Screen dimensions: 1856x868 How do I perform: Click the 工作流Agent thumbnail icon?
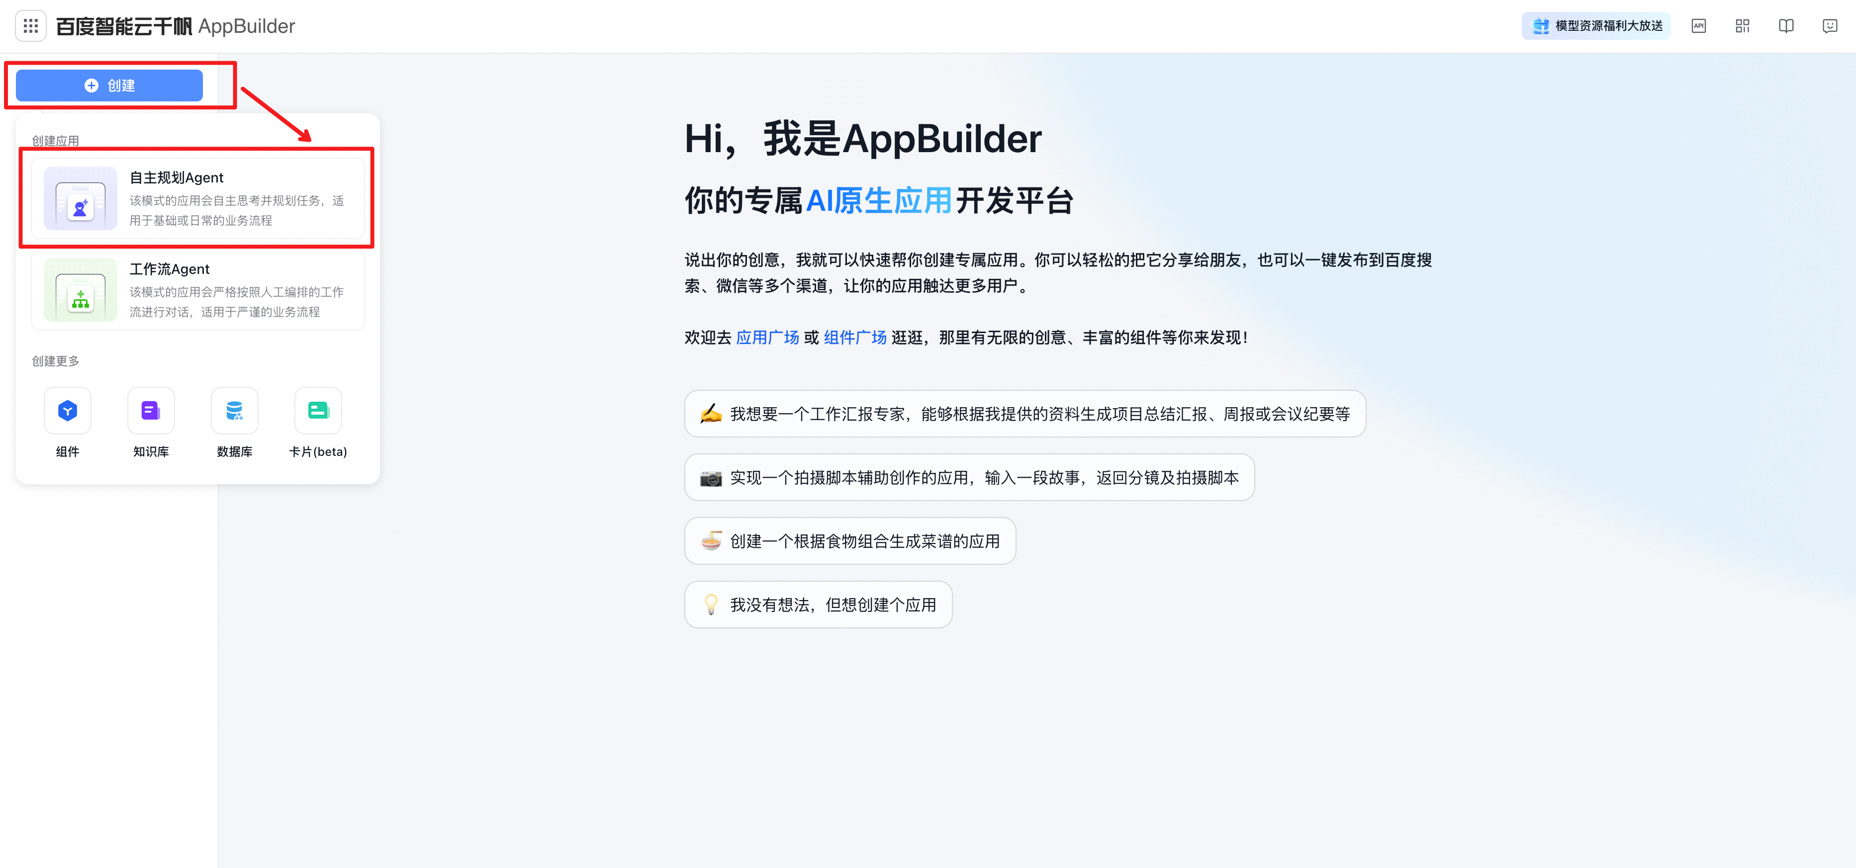[x=81, y=289]
